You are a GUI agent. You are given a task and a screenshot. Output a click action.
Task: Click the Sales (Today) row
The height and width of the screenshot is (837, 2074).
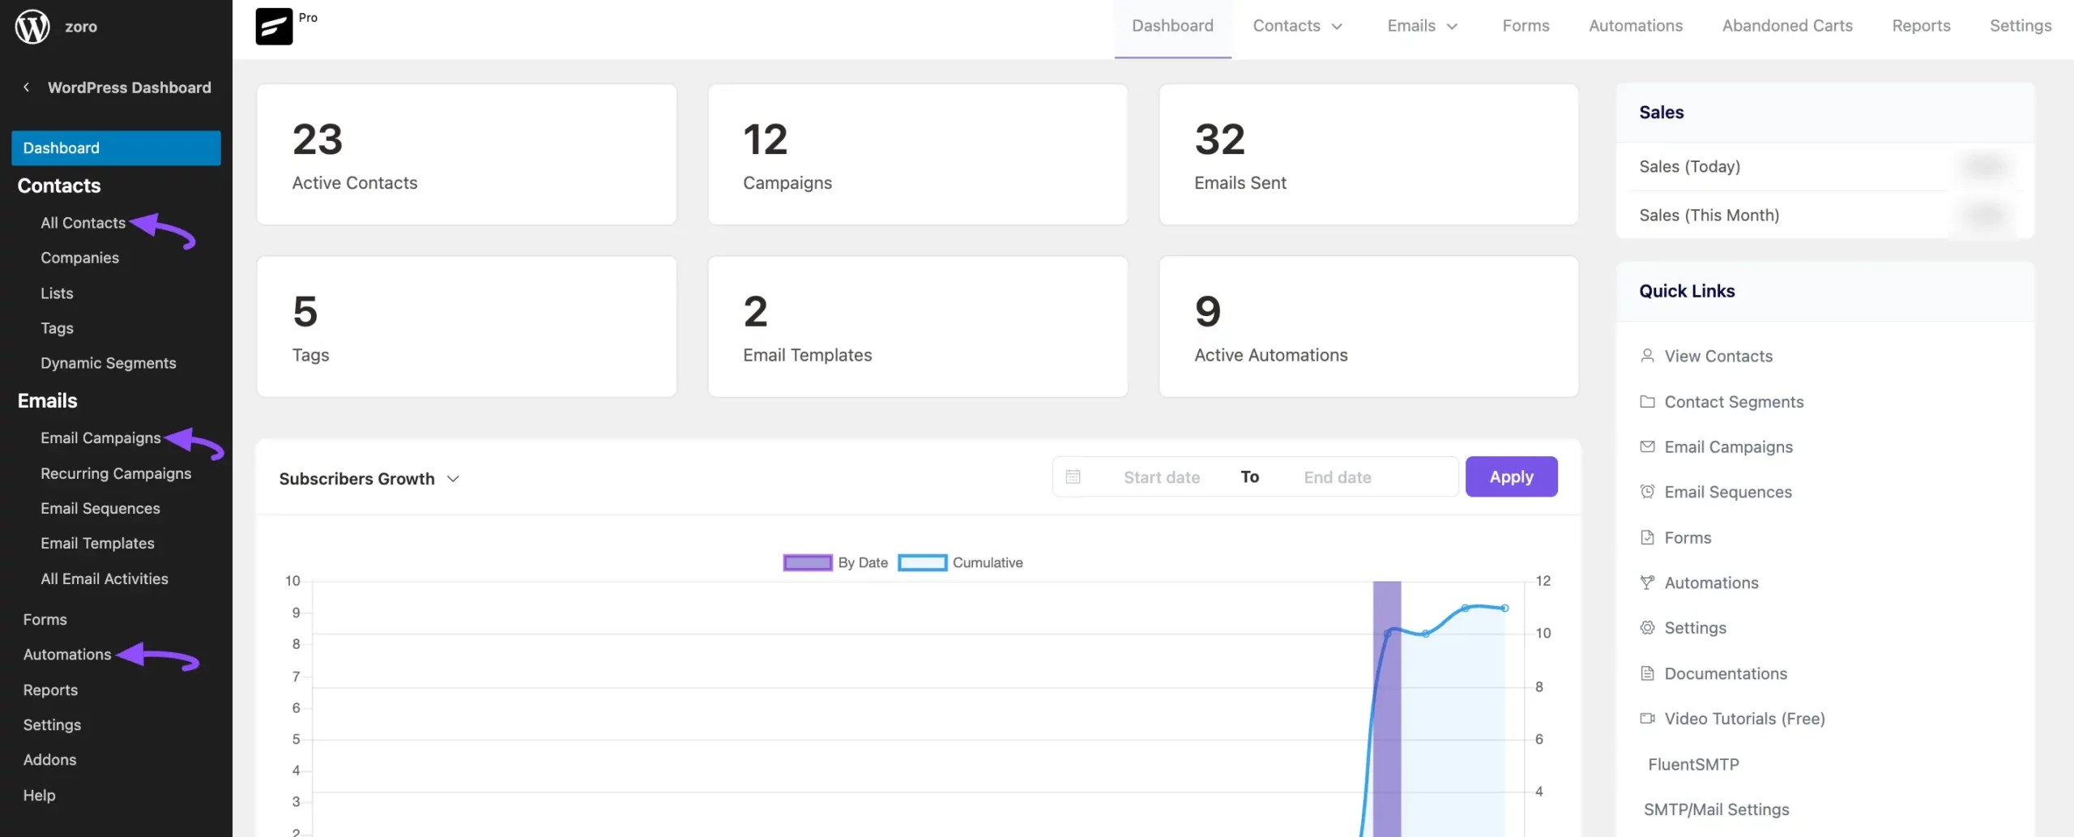coord(1824,167)
